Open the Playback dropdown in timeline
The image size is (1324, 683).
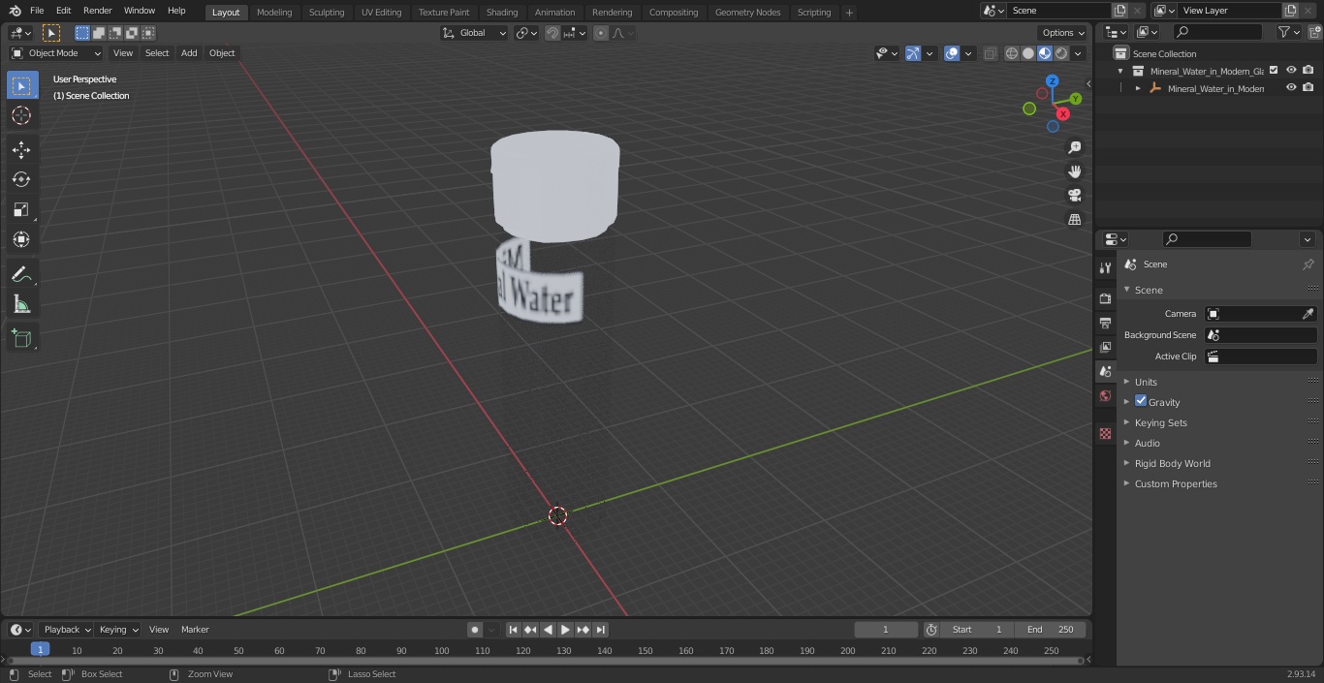pyautogui.click(x=66, y=630)
